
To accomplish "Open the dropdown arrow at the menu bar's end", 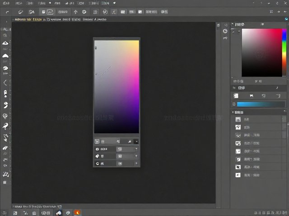I will coord(114,3).
